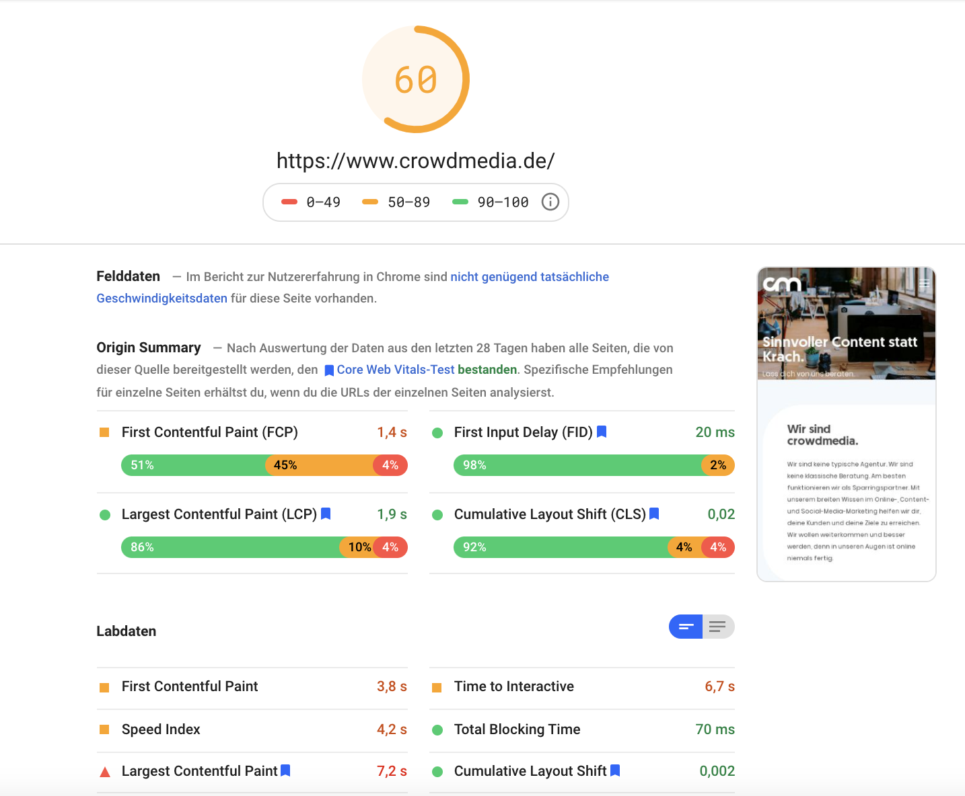This screenshot has width=965, height=796.
Task: Click the Speed Index lab metric label
Action: click(161, 729)
